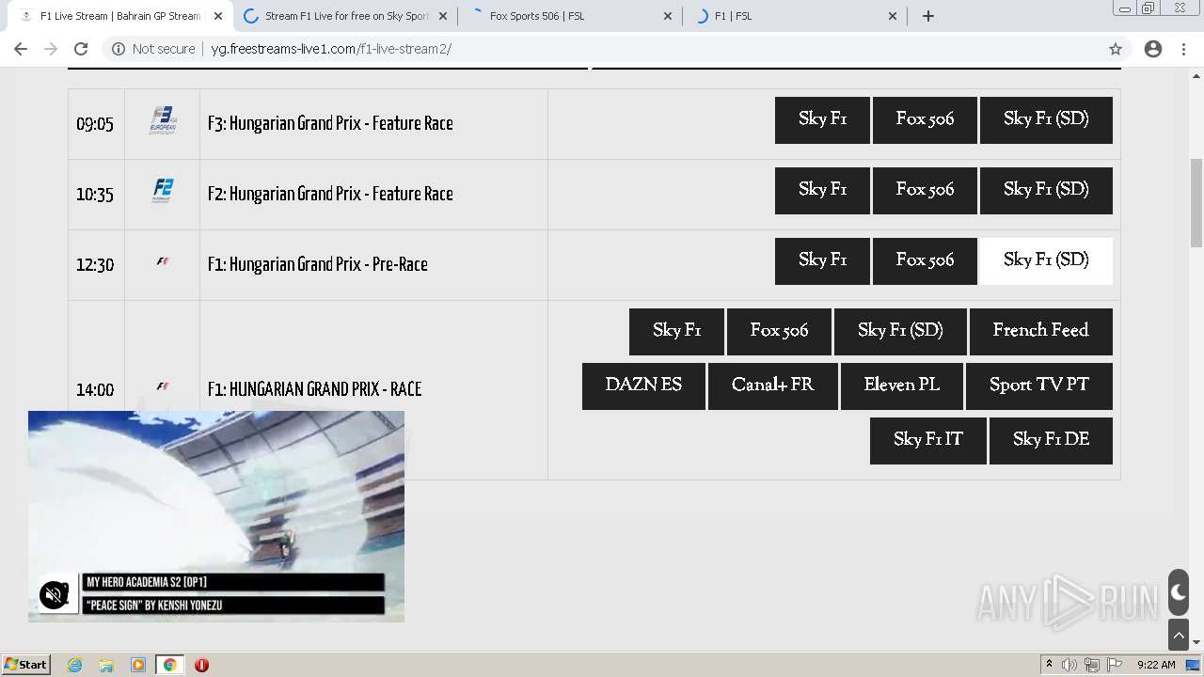
Task: Unmute the floating video player
Action: 55,595
